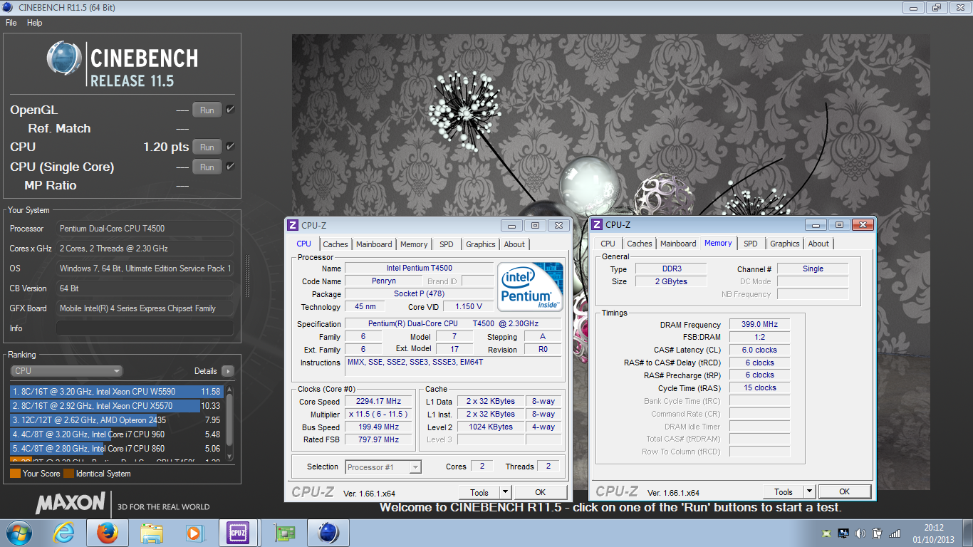The width and height of the screenshot is (973, 547).
Task: Click the Intel Pentium inside logo
Action: point(530,286)
